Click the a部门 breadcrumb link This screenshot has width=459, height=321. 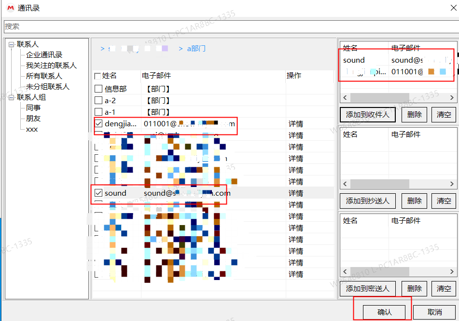pyautogui.click(x=196, y=49)
